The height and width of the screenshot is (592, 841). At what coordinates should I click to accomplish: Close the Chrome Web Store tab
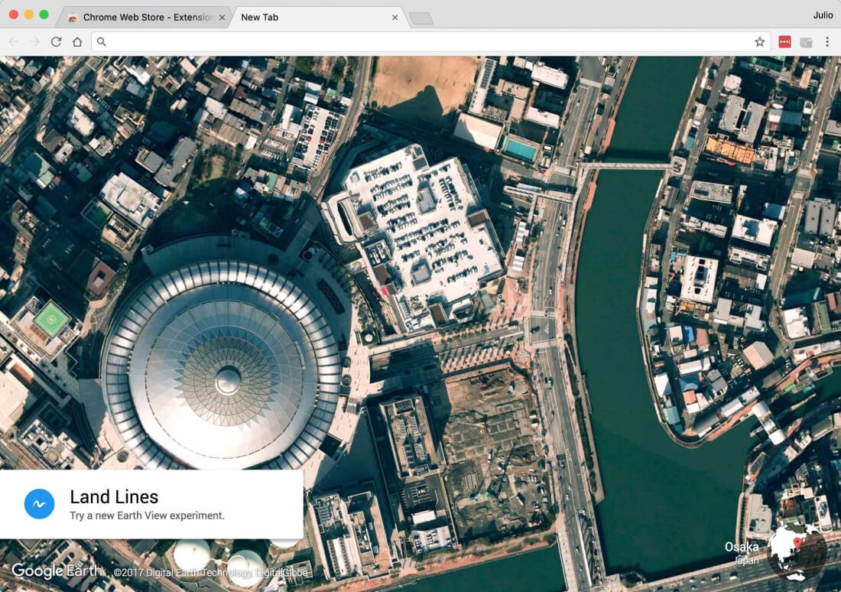pos(222,18)
